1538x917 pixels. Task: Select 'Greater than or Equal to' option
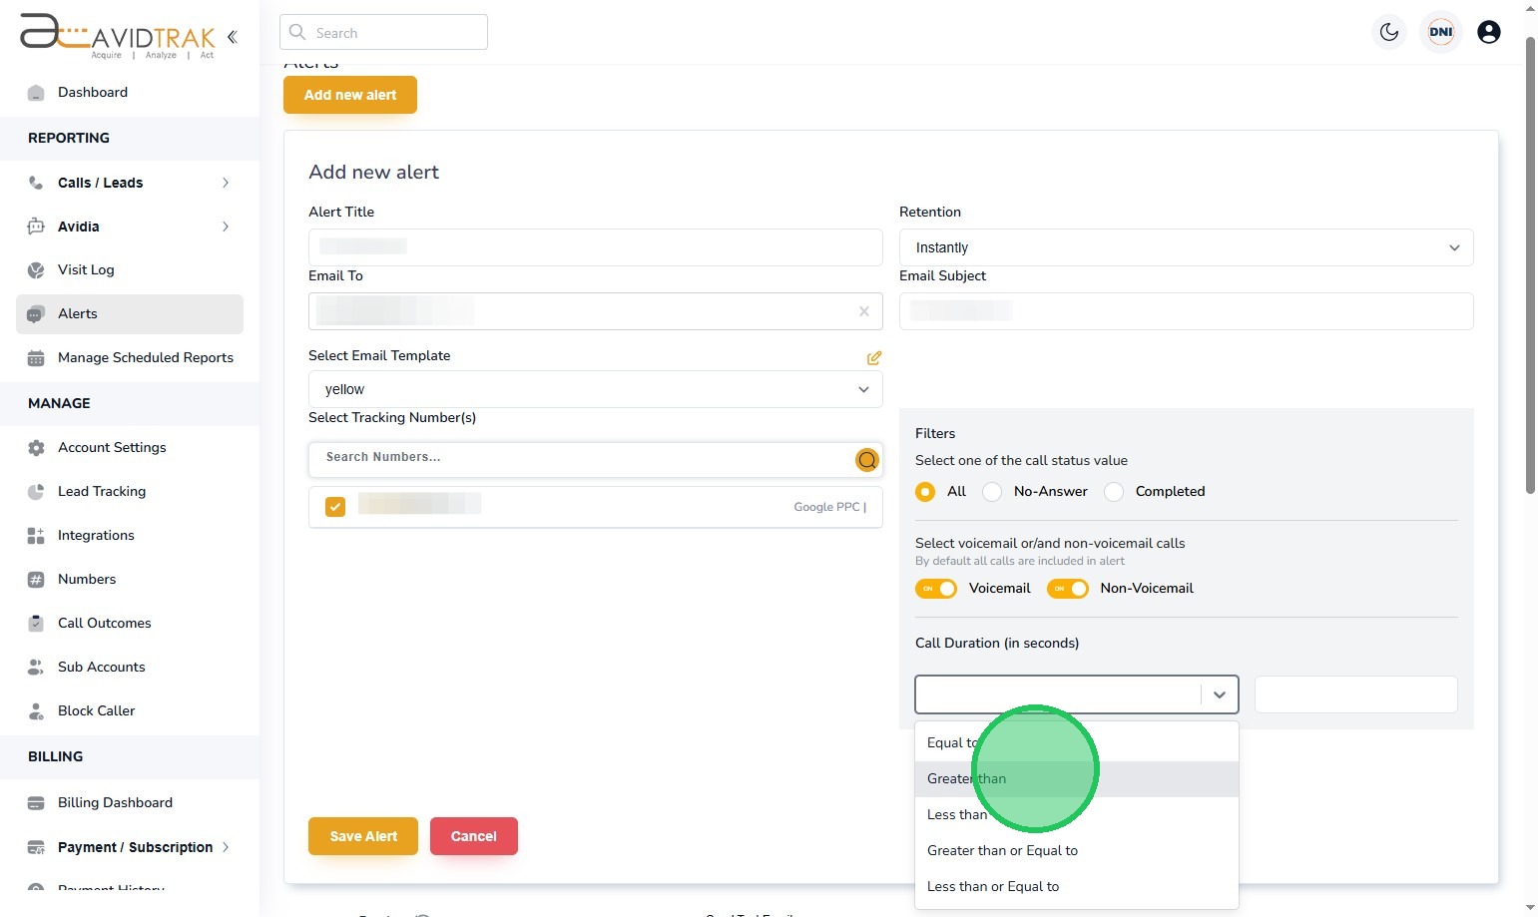pos(1002,850)
